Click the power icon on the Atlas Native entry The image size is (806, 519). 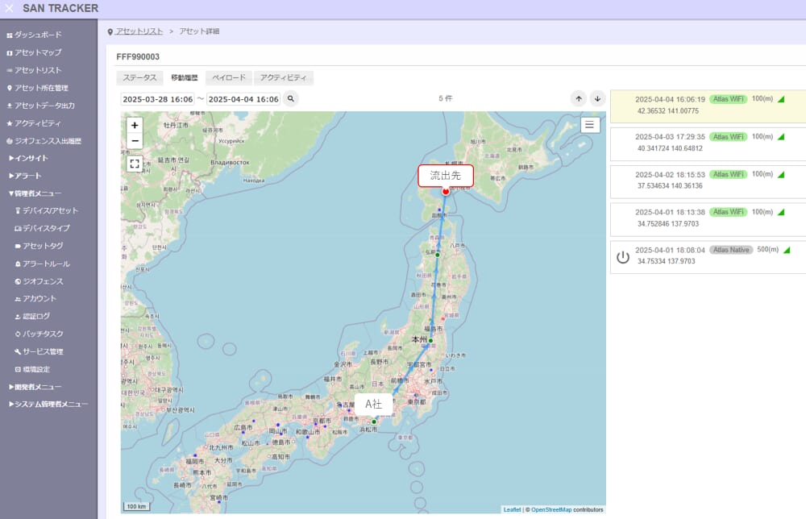(622, 257)
